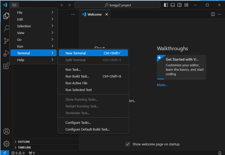Choose Run Build Task... from menu
Viewport: 225px width, 155px height.
click(93, 76)
